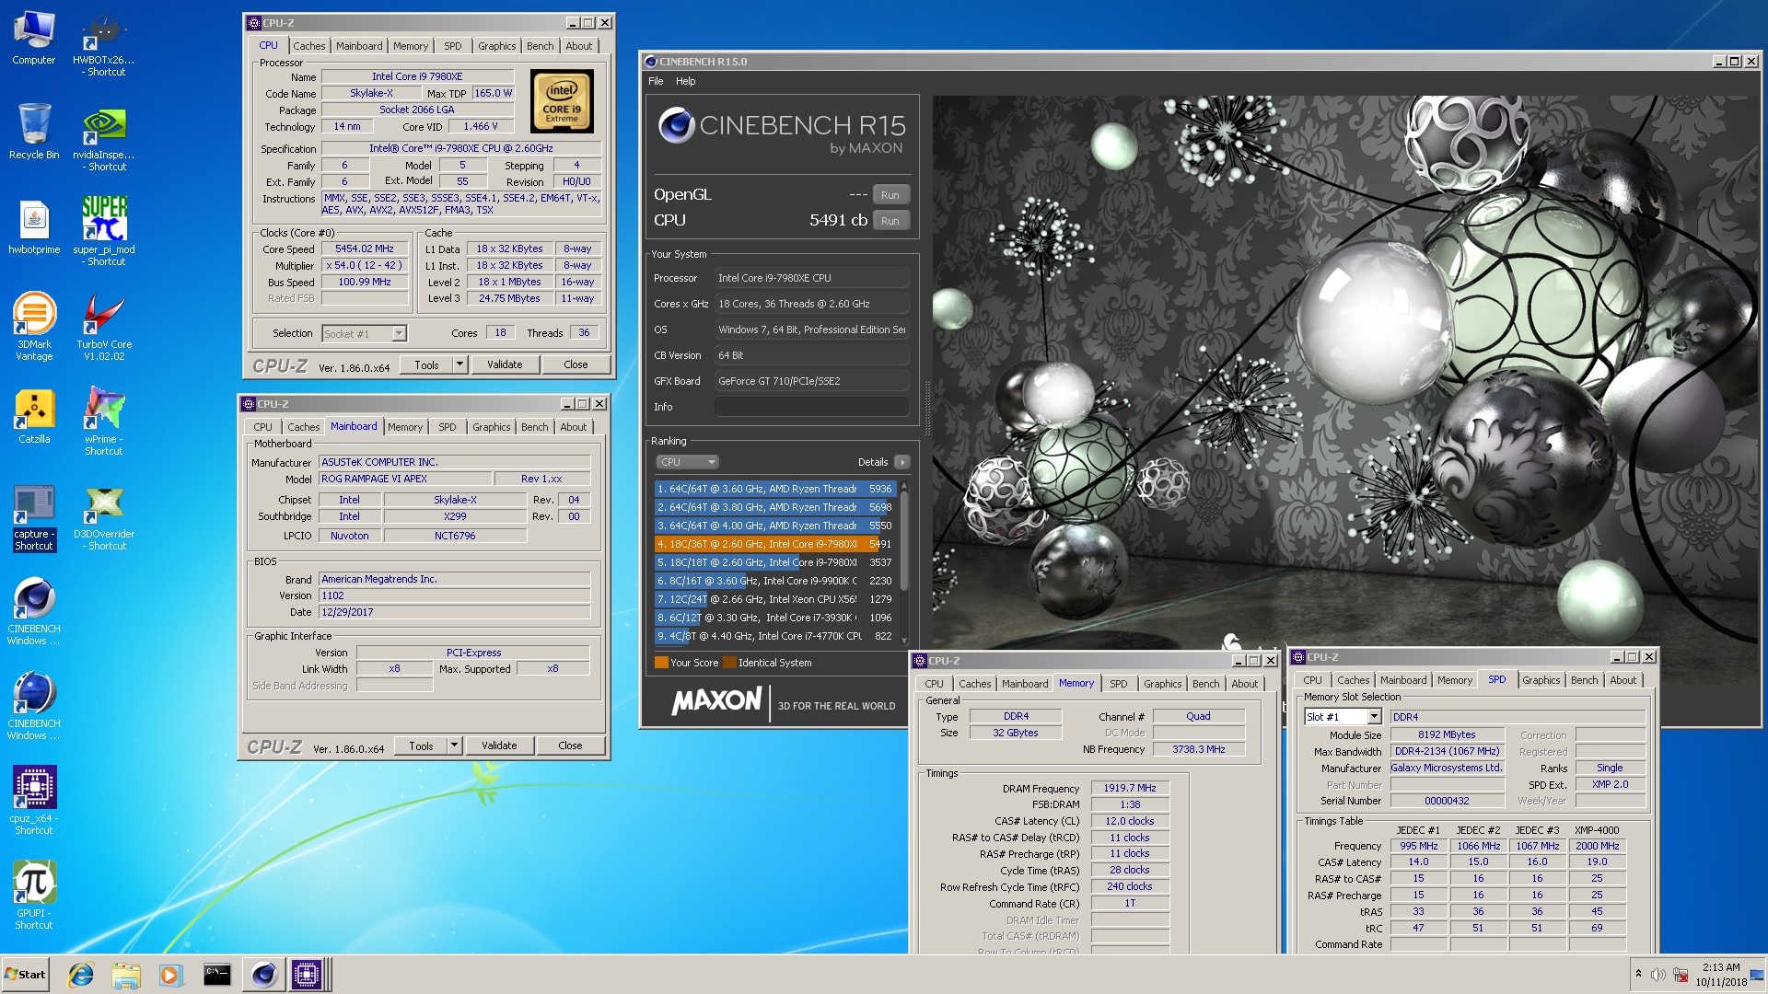Open the upper CINEBENCH Windows desktop icon
Viewport: 1768px width, 994px height.
click(x=34, y=612)
